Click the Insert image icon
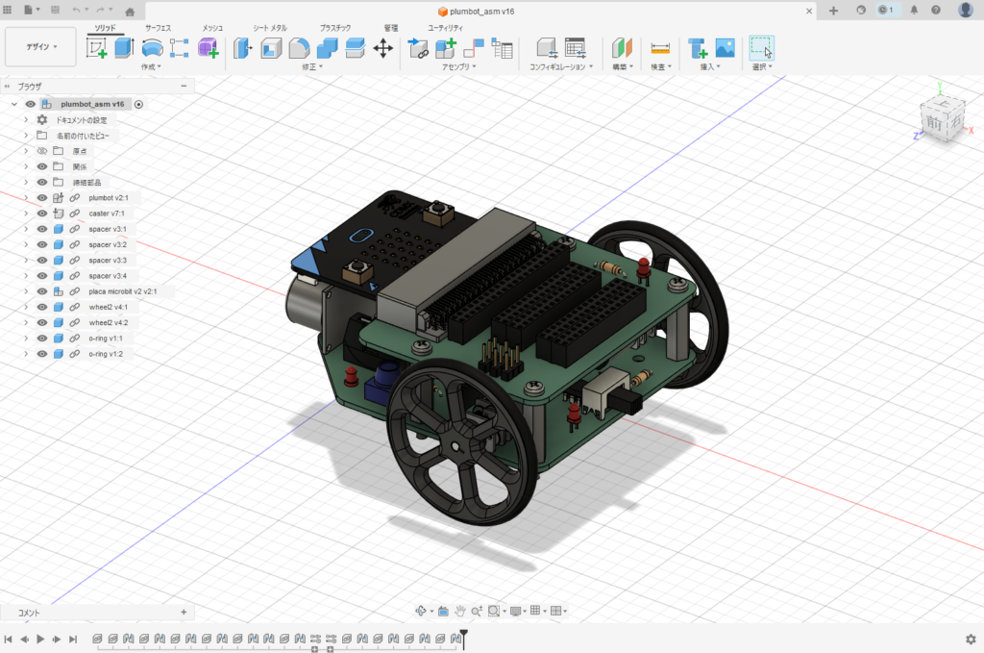Viewport: 984px width, 653px height. coord(725,48)
